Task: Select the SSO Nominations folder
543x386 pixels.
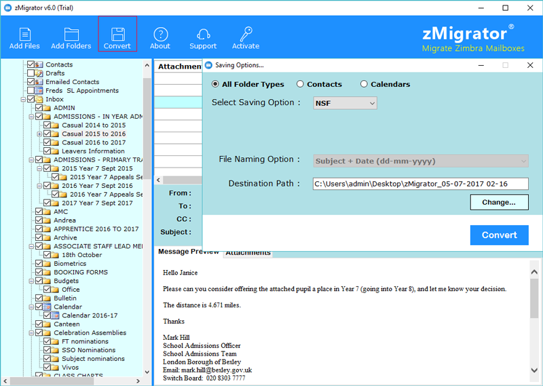Action: click(x=89, y=350)
